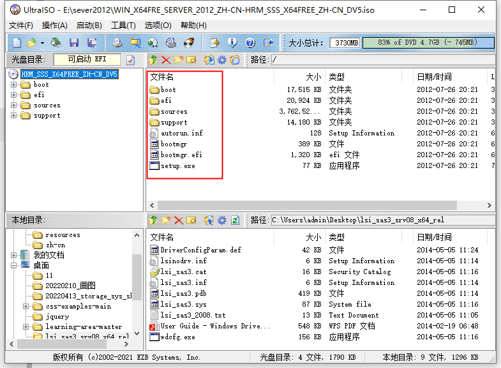Click the exit door toolbar icon
Image resolution: width=501 pixels, height=368 pixels.
[x=268, y=43]
